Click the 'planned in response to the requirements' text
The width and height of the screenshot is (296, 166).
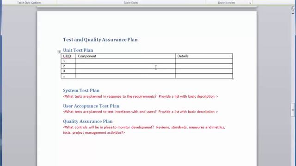(x=123, y=96)
